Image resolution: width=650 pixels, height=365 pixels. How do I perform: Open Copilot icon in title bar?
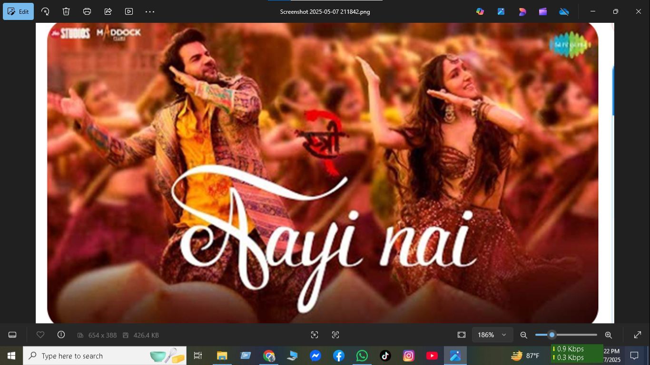(480, 11)
